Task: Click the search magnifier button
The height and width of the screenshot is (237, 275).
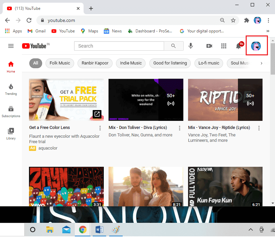Action: (x=174, y=46)
